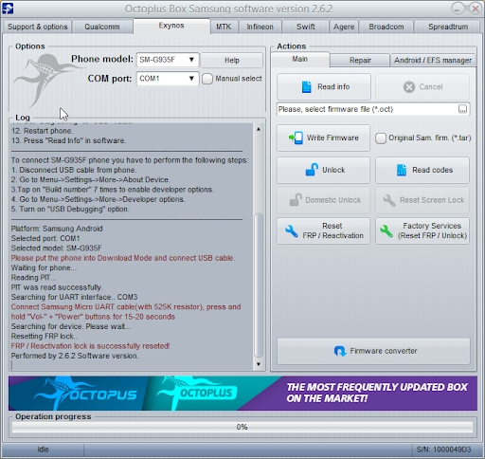
Task: Click the Firmware converter arrow icon
Action: [x=340, y=351]
